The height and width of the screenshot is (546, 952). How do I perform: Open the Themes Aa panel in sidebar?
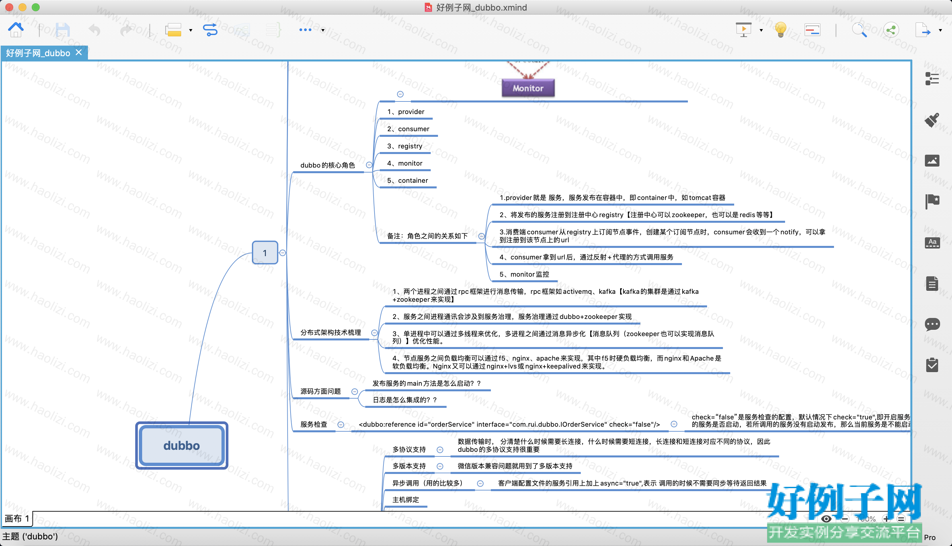pyautogui.click(x=932, y=242)
